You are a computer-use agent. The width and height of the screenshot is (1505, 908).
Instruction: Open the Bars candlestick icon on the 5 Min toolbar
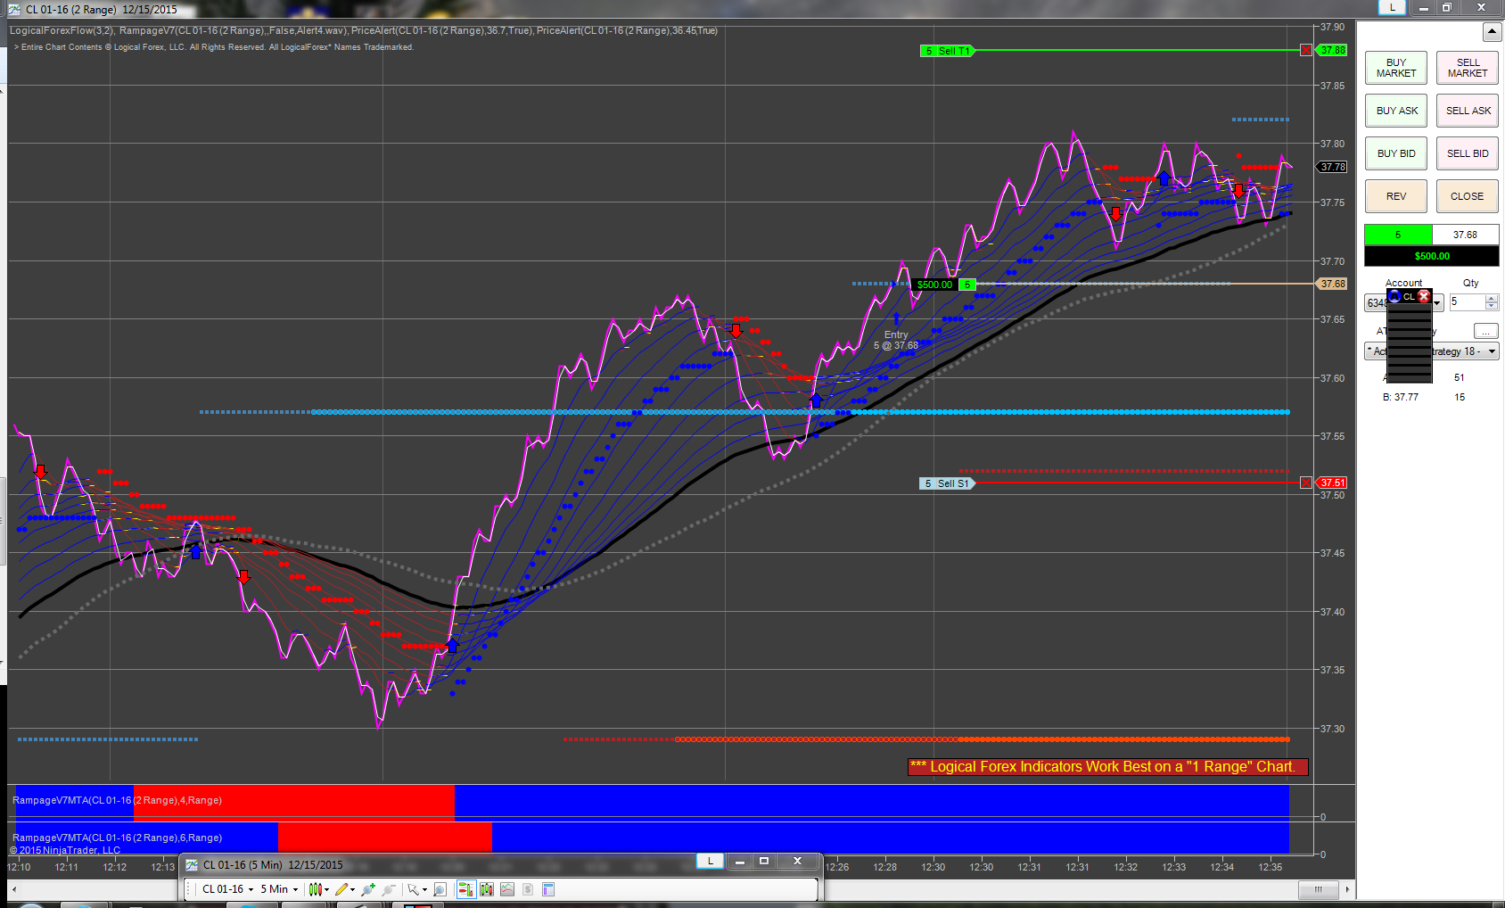[486, 889]
